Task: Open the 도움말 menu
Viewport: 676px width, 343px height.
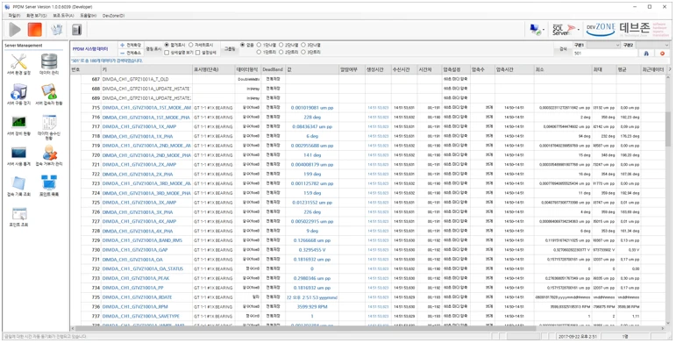Action: point(88,16)
